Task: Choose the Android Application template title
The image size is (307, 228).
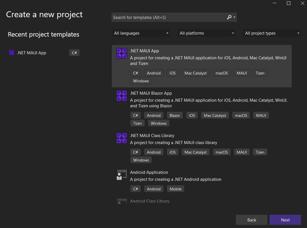Action: pos(149,172)
